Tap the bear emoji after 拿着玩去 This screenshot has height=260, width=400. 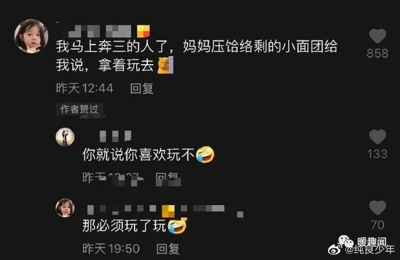coord(165,65)
